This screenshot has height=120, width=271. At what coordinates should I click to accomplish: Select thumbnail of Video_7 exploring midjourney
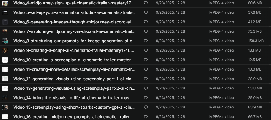[x=5, y=31]
